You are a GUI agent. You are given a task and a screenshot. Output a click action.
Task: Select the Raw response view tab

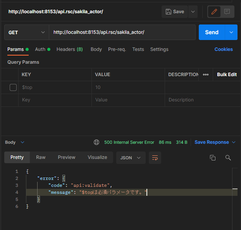[x=41, y=157]
